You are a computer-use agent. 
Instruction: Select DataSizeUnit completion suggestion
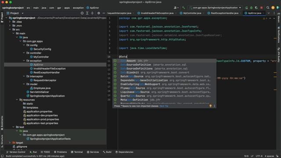pos(164,72)
